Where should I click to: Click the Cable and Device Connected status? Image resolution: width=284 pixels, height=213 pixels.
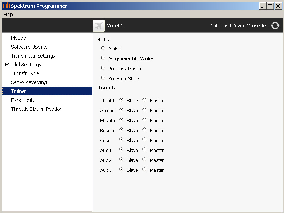[x=239, y=26]
